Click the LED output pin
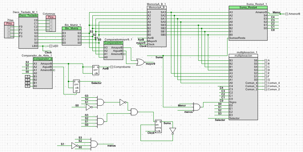Screen dimensions: 303x152 (x=50, y=46)
